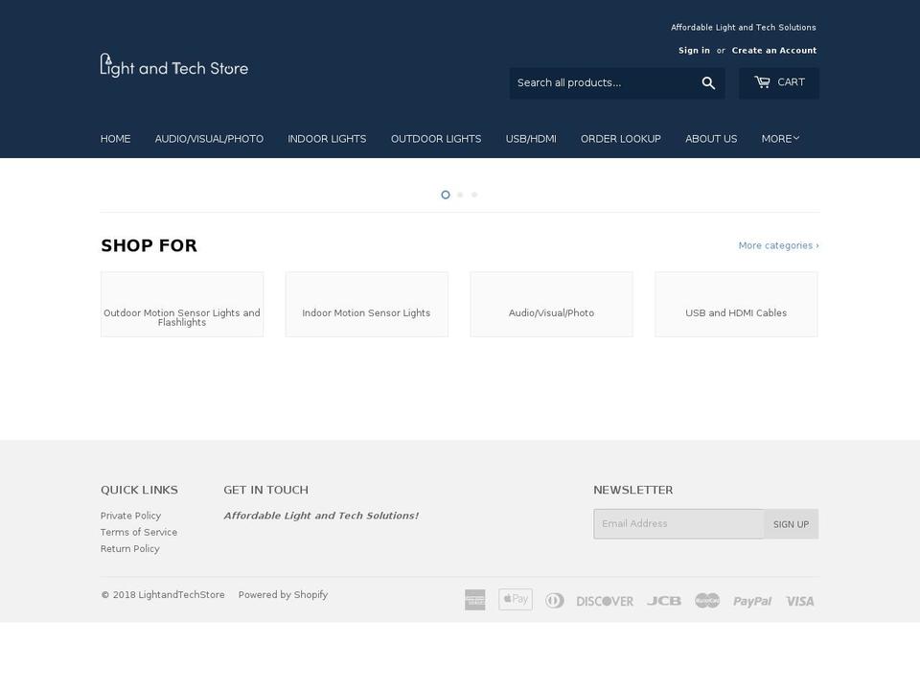Image resolution: width=920 pixels, height=690 pixels.
Task: Click the header Affordable Light and Tech Solutions text
Action: pos(744,28)
